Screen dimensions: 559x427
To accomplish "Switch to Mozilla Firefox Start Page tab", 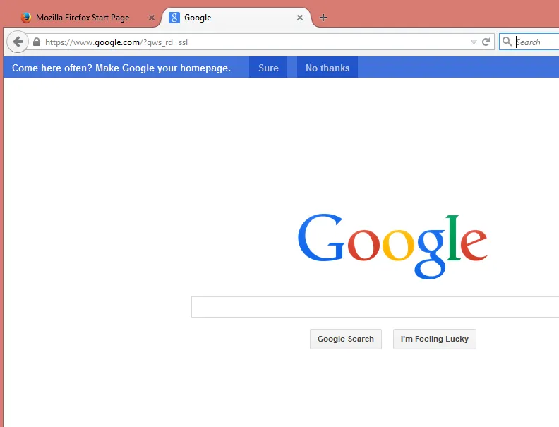I will (83, 18).
